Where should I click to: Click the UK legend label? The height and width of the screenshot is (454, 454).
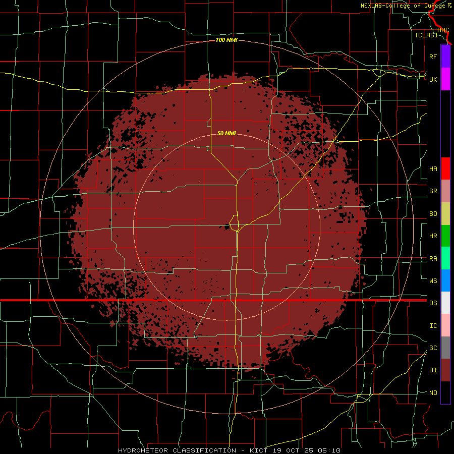(x=433, y=79)
